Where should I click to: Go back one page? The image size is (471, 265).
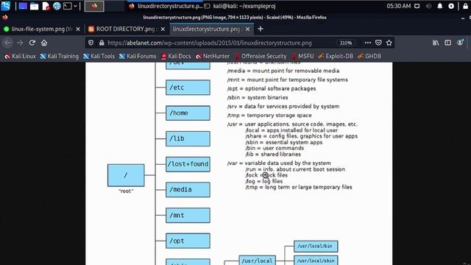(x=8, y=43)
